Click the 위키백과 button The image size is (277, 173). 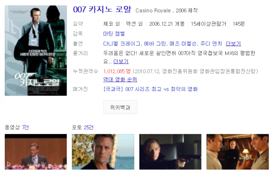tap(120, 107)
